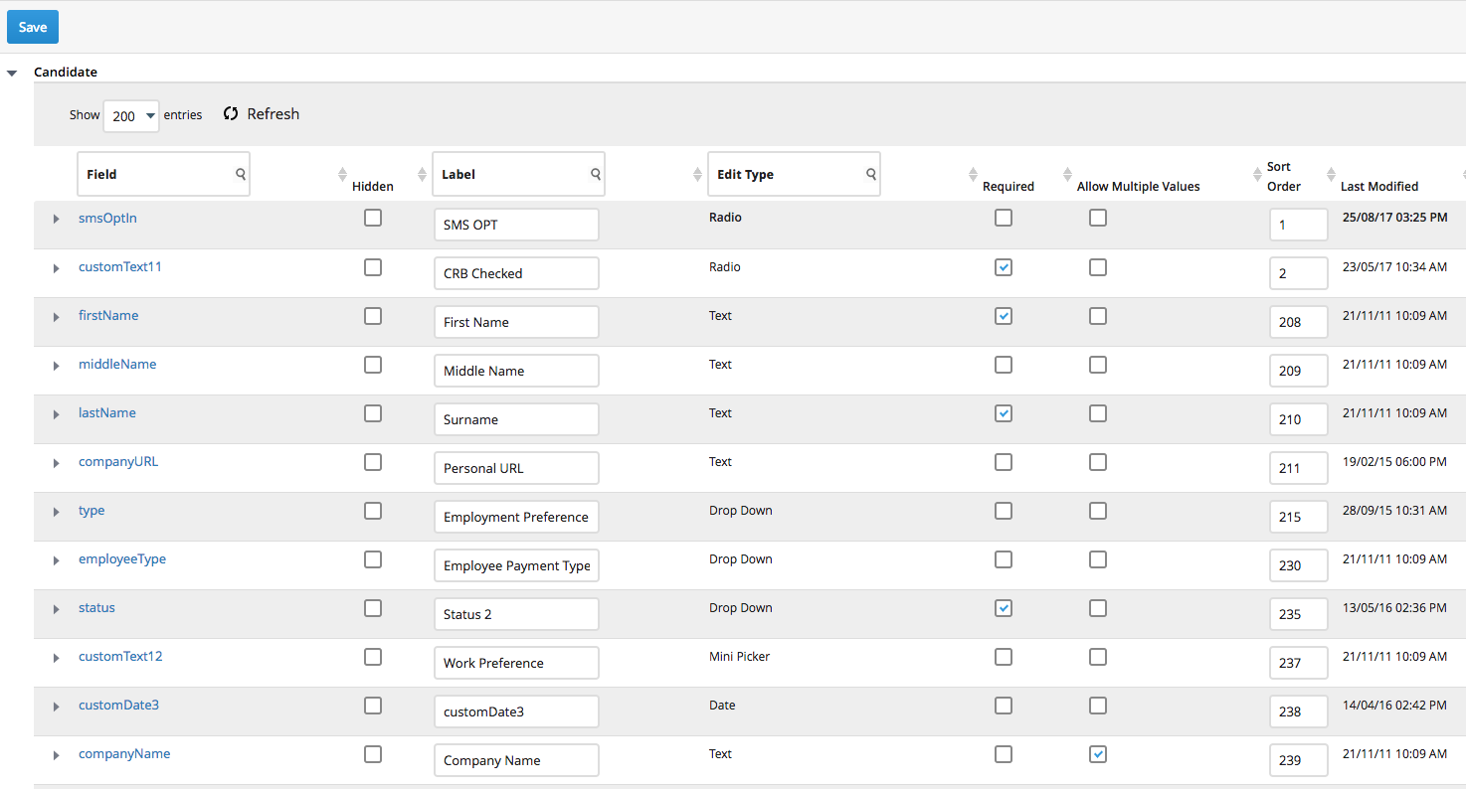Click the Refresh icon
Viewport: 1466px width, 789px height.
point(231,114)
